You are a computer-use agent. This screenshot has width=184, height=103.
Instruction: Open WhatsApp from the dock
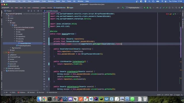pos(132,99)
